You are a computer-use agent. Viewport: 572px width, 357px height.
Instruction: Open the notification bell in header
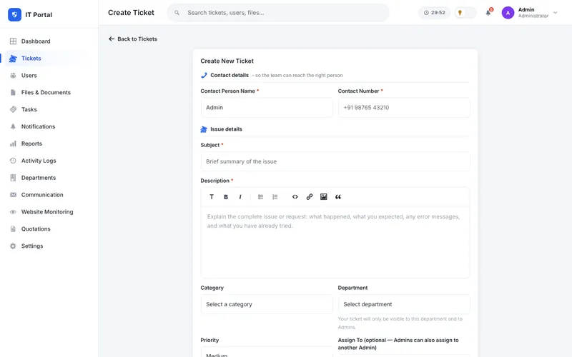click(488, 13)
